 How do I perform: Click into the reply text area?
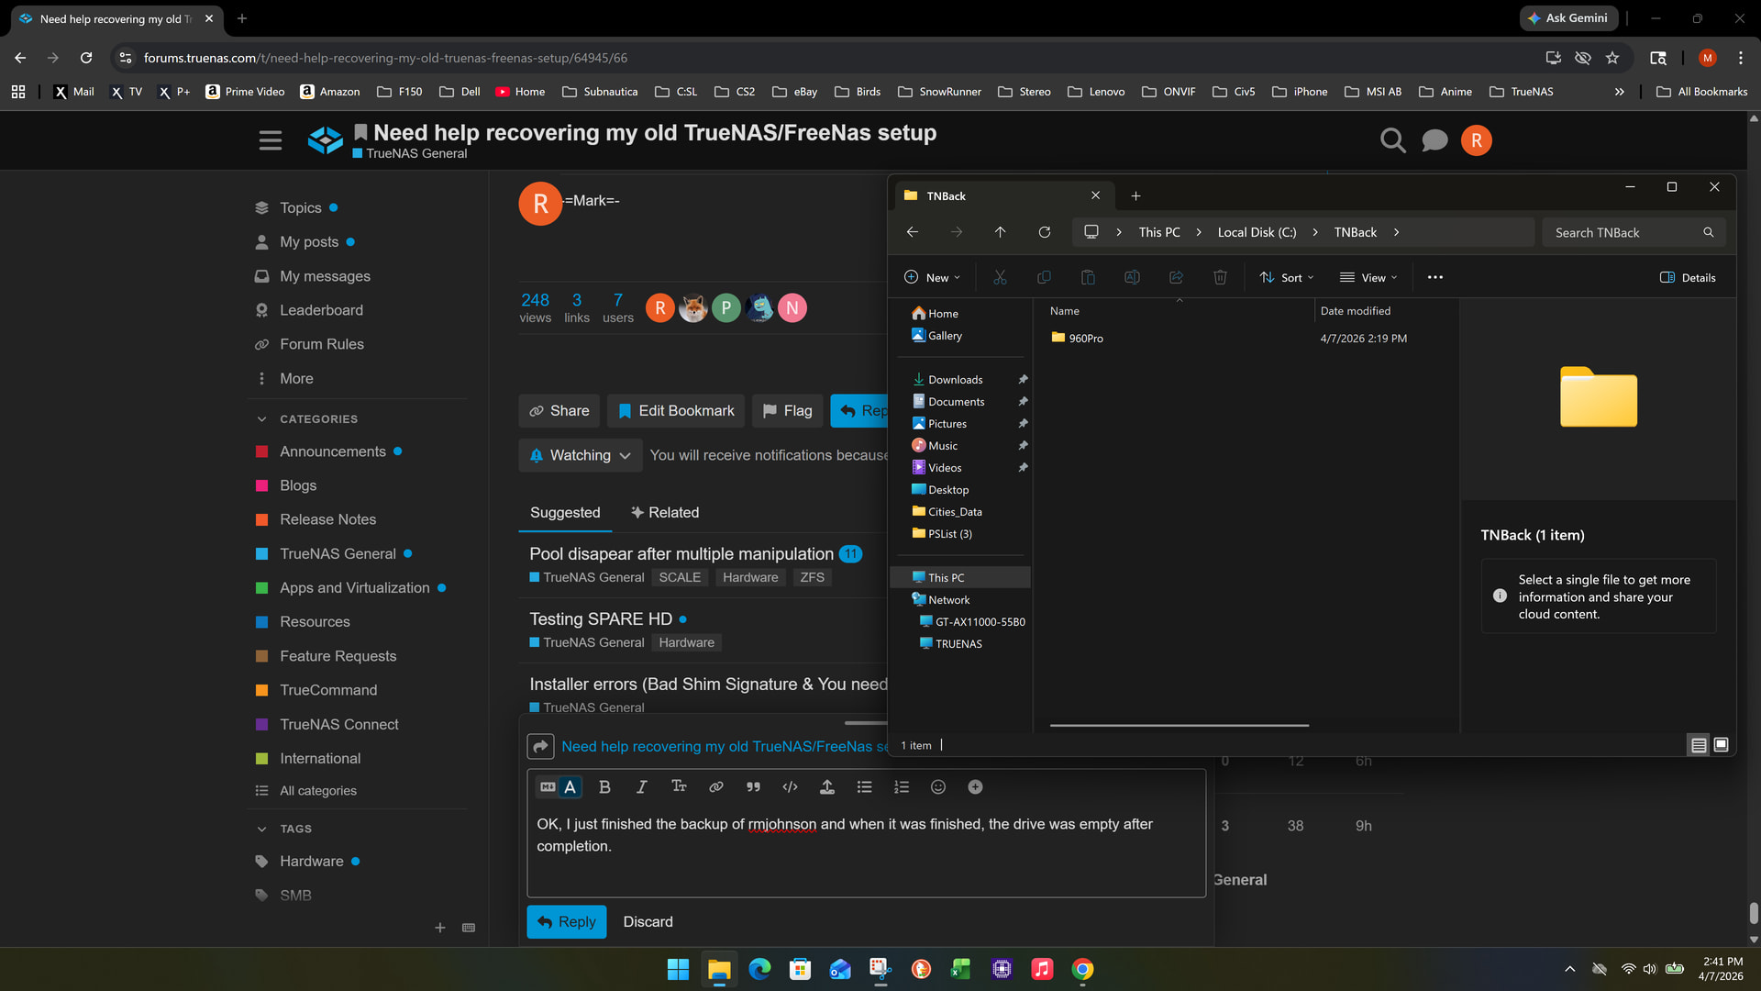(x=866, y=850)
